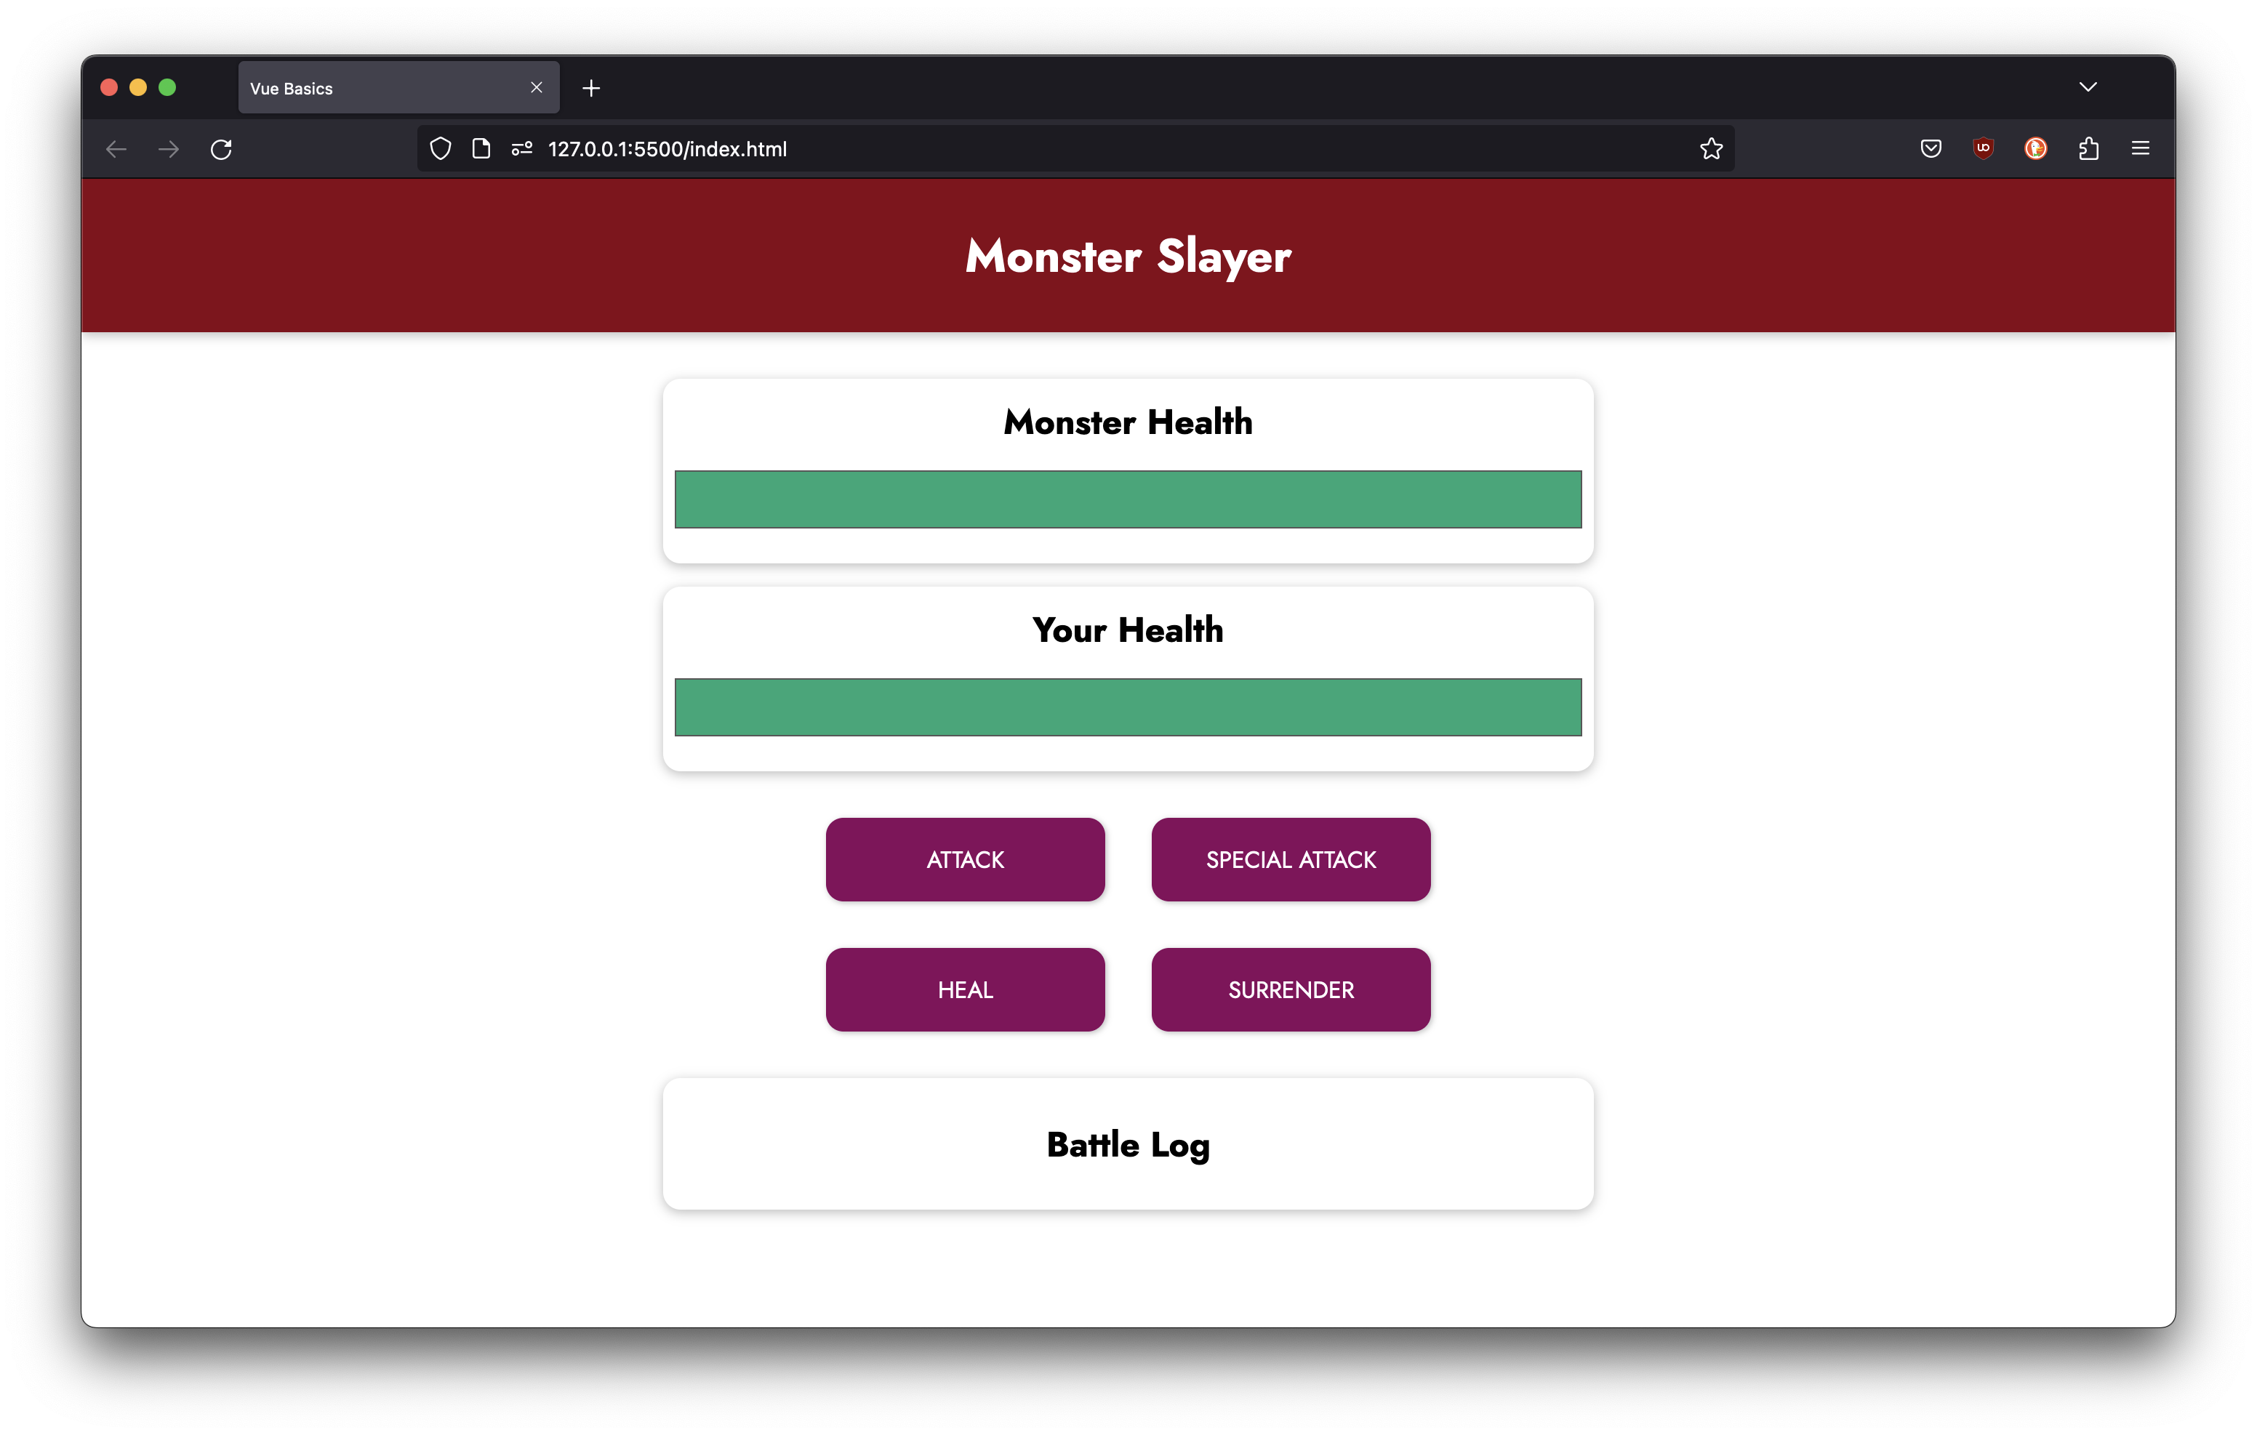Click the HEAL button
Screen dimensions: 2257x1435
966,988
